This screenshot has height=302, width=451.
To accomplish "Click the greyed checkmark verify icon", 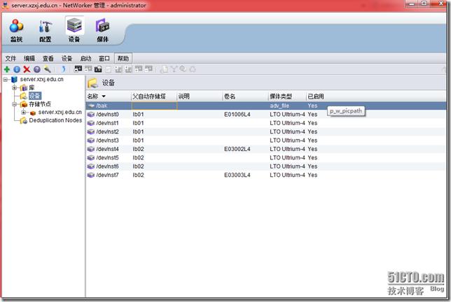I will tap(108, 69).
